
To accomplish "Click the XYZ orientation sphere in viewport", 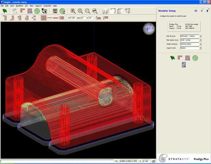I will (149, 29).
